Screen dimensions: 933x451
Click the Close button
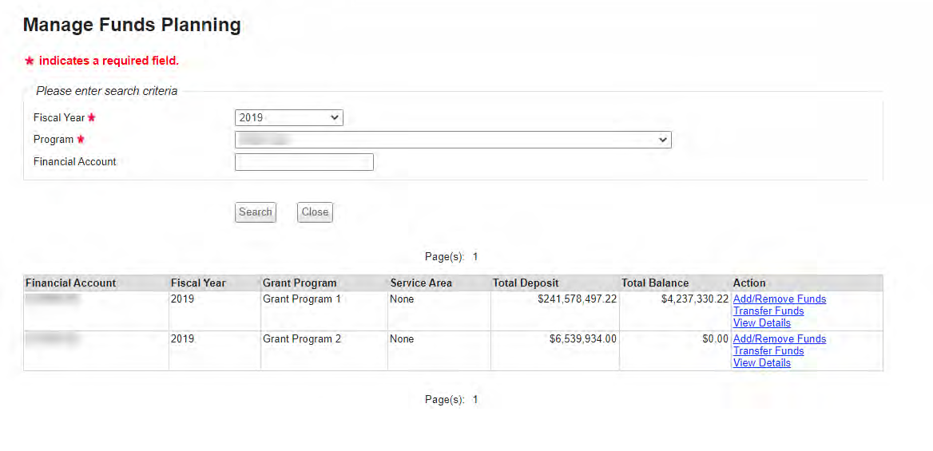[x=315, y=212]
